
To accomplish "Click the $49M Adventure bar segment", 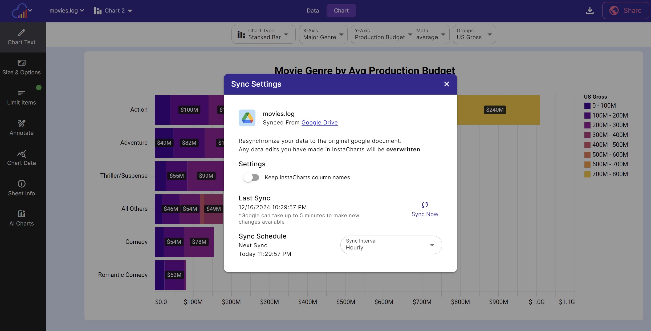I will pos(164,143).
